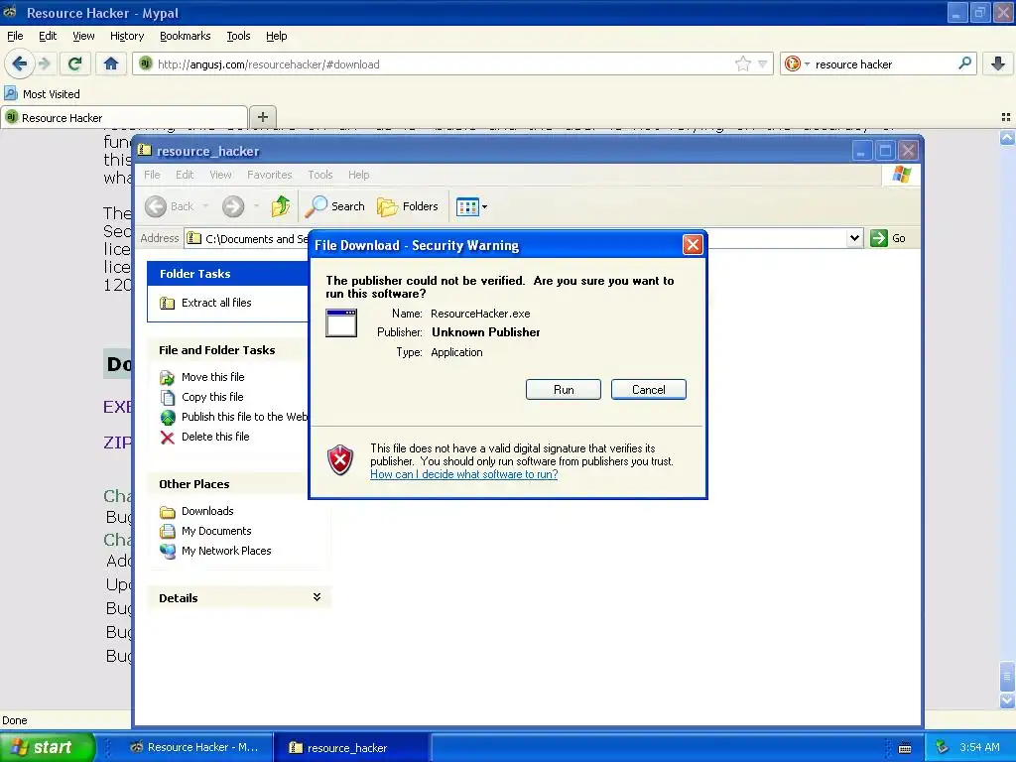The height and width of the screenshot is (762, 1016).
Task: Open My Documents under Other Places
Action: pos(216,531)
